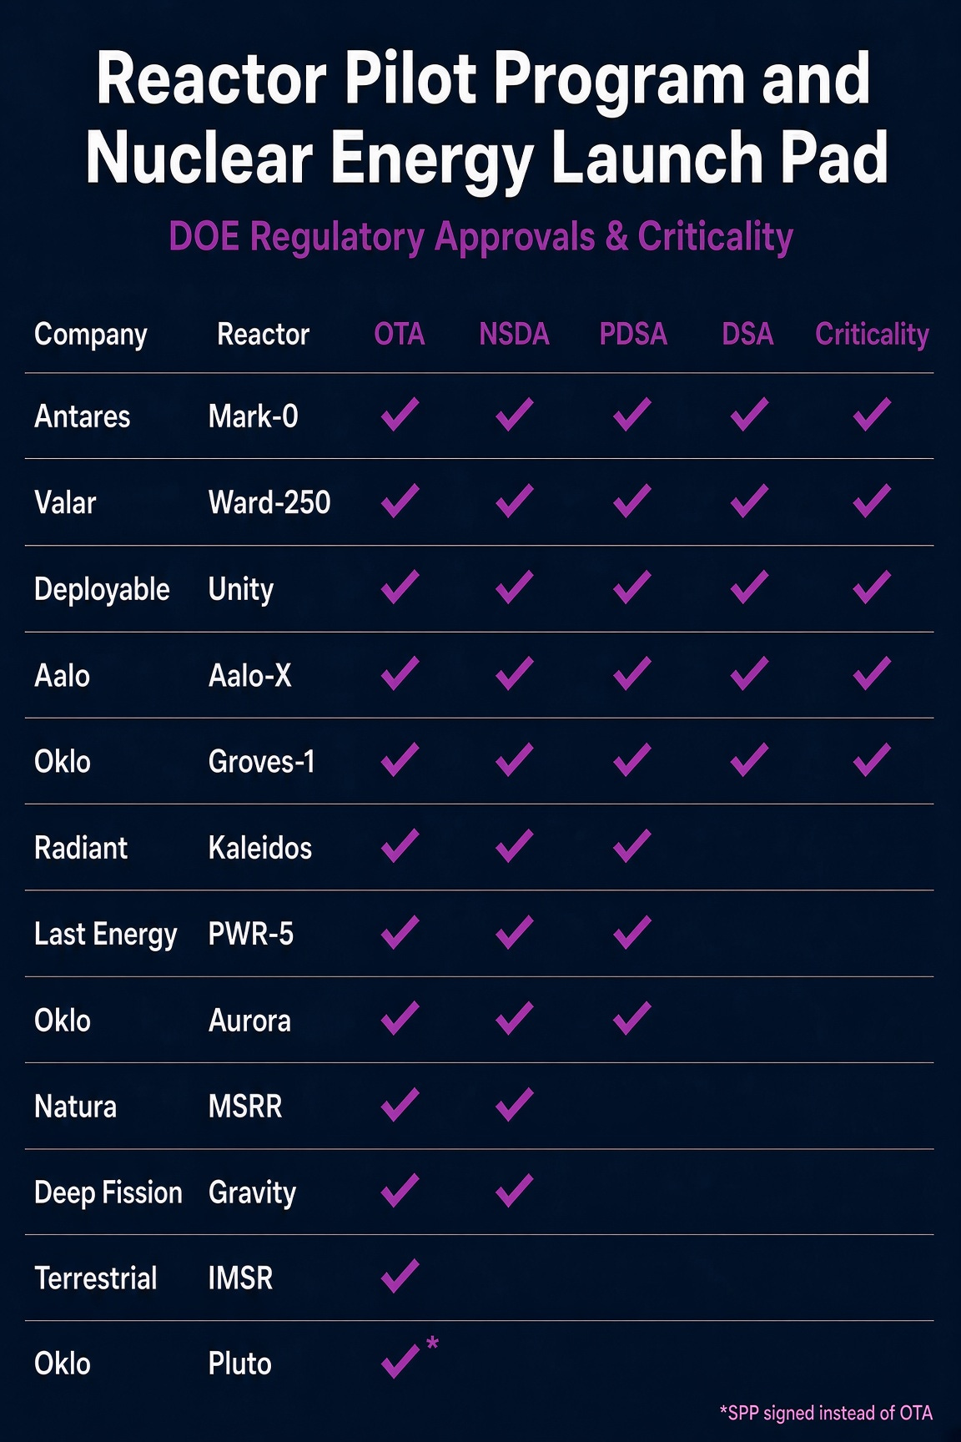
Task: Click the Valar DSA checkmark
Action: 749,501
